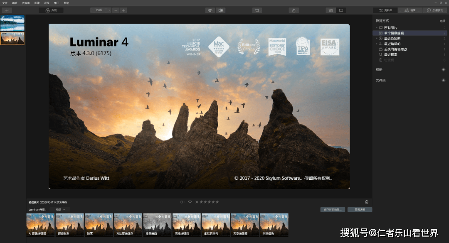The image size is (449, 243).
Task: Delete photo with trash icon
Action: (367, 202)
